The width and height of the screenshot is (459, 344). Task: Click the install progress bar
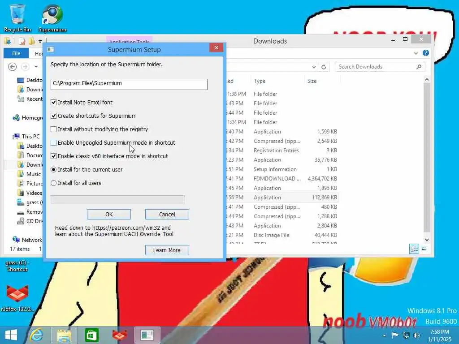(118, 200)
